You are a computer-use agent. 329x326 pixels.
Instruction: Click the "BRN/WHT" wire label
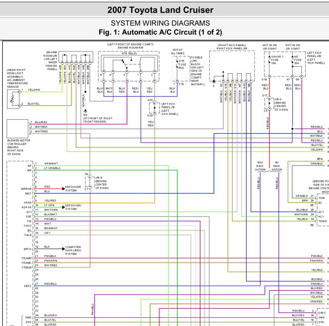tap(51, 228)
